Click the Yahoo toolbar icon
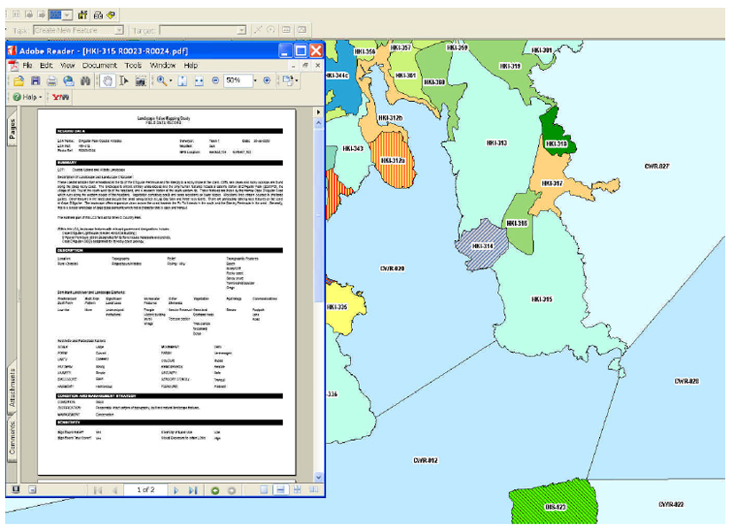This screenshot has width=733, height=530. [61, 97]
